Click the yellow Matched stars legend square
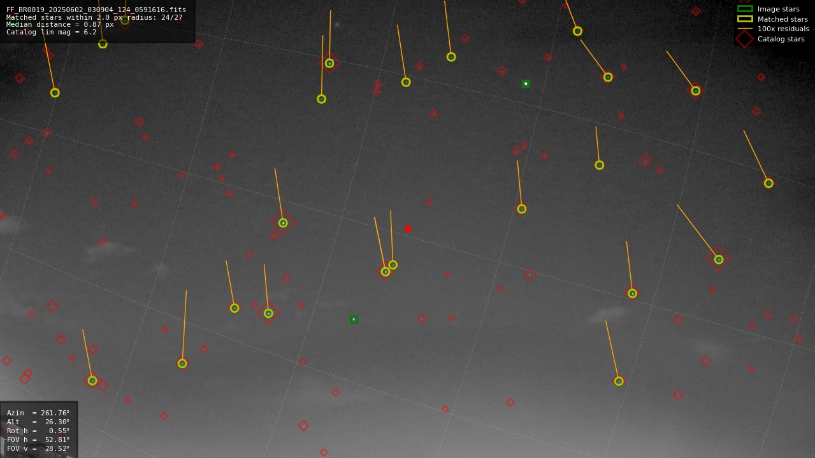Viewport: 815px width, 458px height. pyautogui.click(x=745, y=18)
